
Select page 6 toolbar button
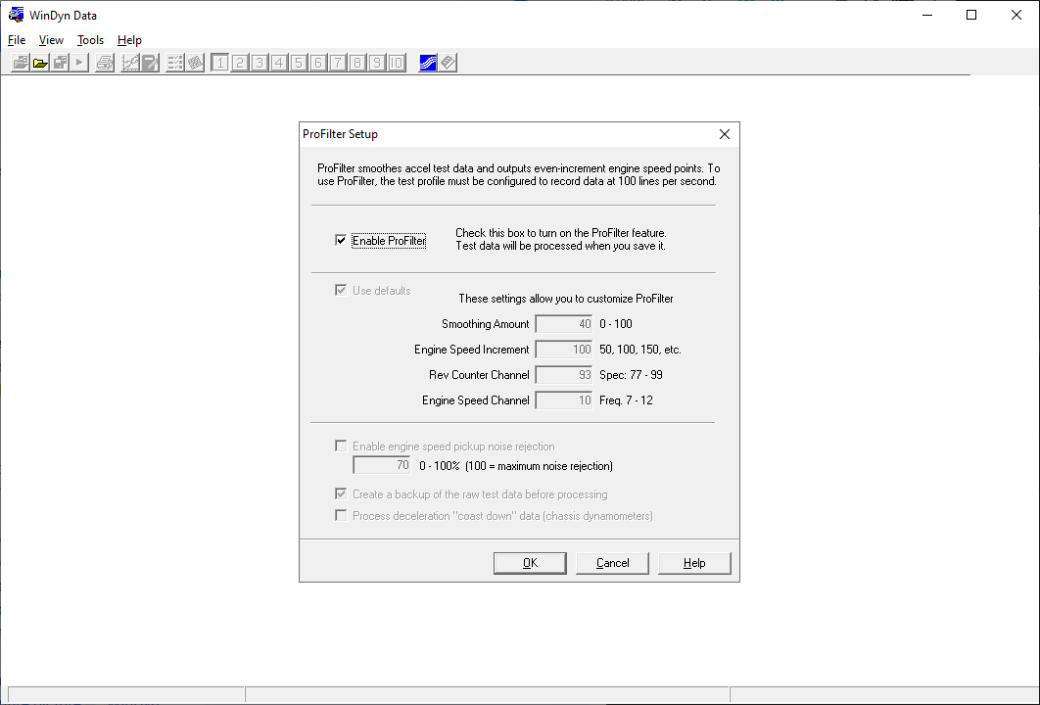pyautogui.click(x=317, y=63)
